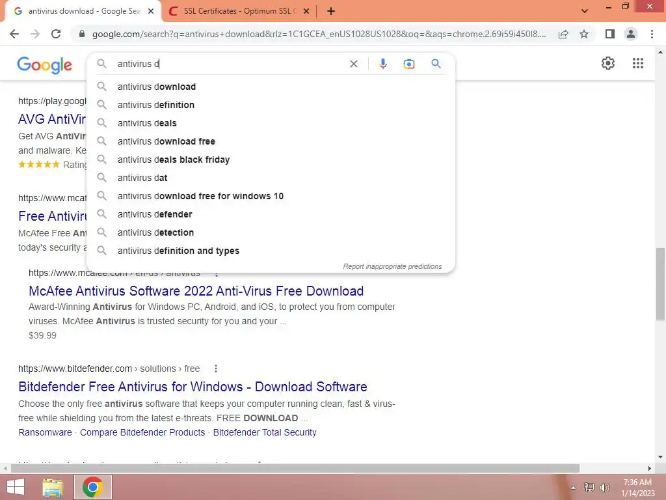Click the horizontal scroll right arrow

[x=650, y=469]
